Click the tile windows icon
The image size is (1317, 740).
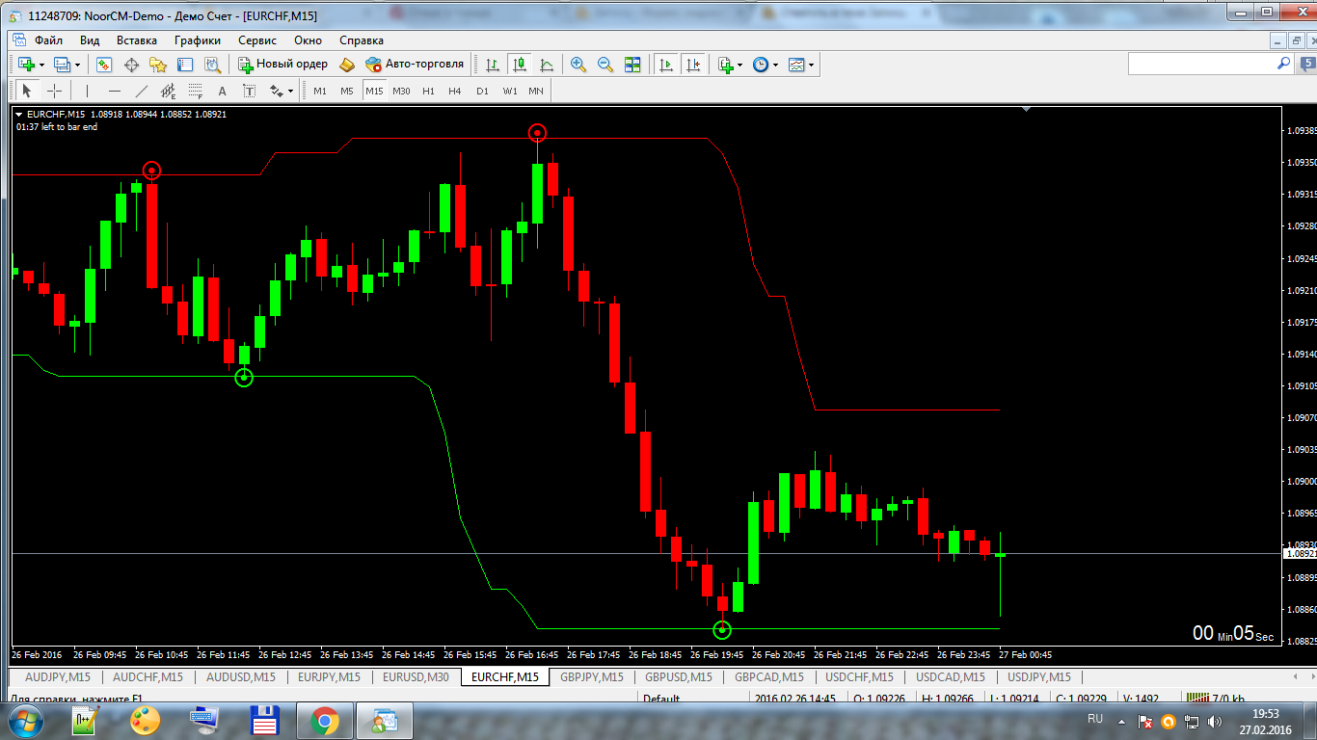point(632,65)
